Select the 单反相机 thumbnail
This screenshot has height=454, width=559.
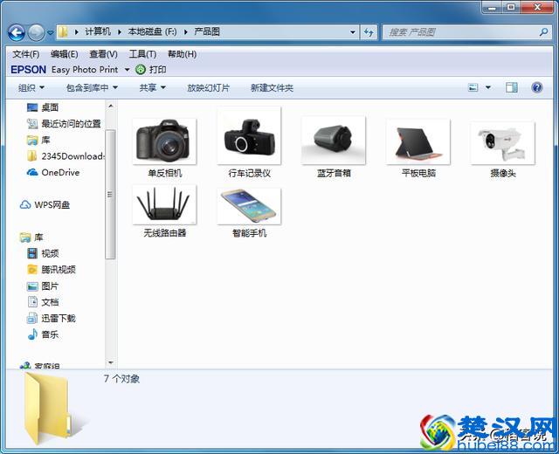[x=164, y=141]
